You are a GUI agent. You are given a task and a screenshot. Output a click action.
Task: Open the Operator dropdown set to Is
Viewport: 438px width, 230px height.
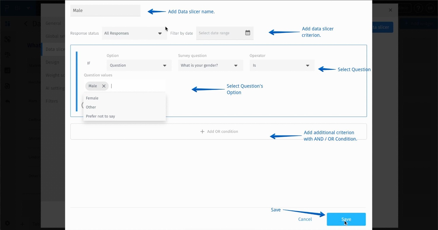[x=282, y=65]
